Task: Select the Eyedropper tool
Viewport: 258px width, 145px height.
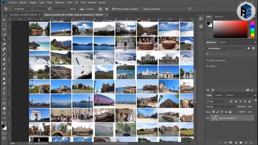Action: [4, 44]
